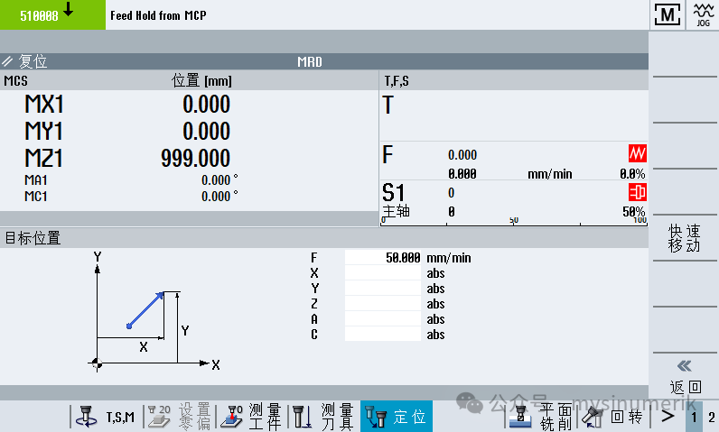
Task: Select the Positioning softkey
Action: point(397,417)
